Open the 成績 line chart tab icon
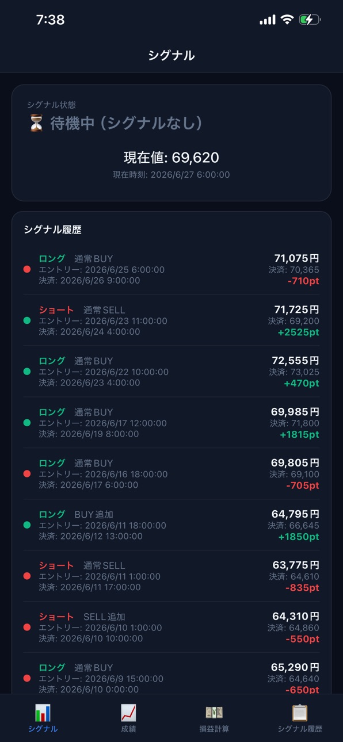Image resolution: width=343 pixels, height=742 pixels. click(x=128, y=713)
